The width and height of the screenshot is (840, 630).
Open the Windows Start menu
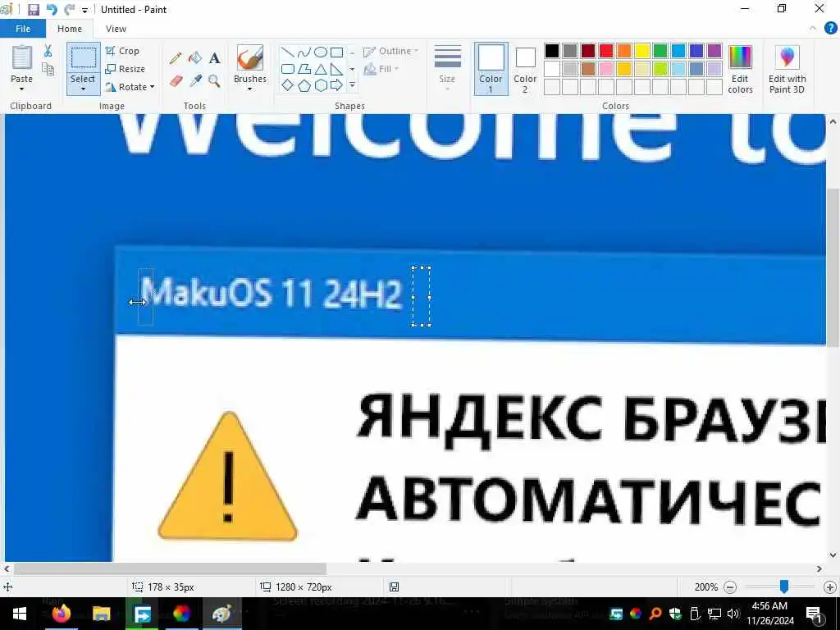pos(20,614)
